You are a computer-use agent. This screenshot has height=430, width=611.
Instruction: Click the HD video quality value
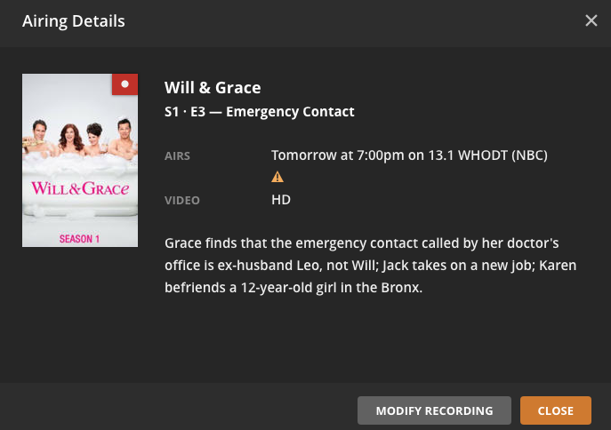281,200
